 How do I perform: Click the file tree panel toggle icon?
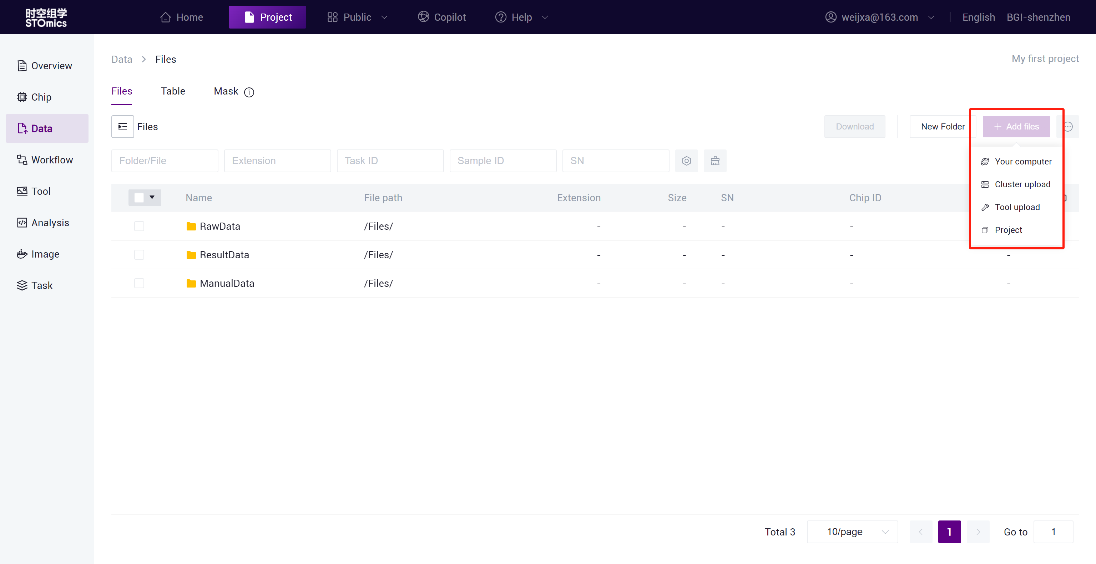(x=122, y=127)
